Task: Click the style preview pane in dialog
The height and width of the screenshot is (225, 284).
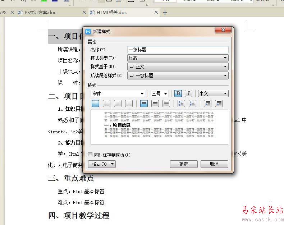Action: tap(159, 127)
